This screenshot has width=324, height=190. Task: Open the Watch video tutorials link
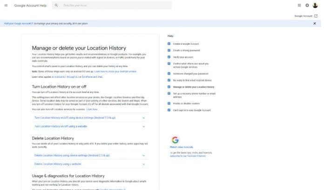[182, 147]
